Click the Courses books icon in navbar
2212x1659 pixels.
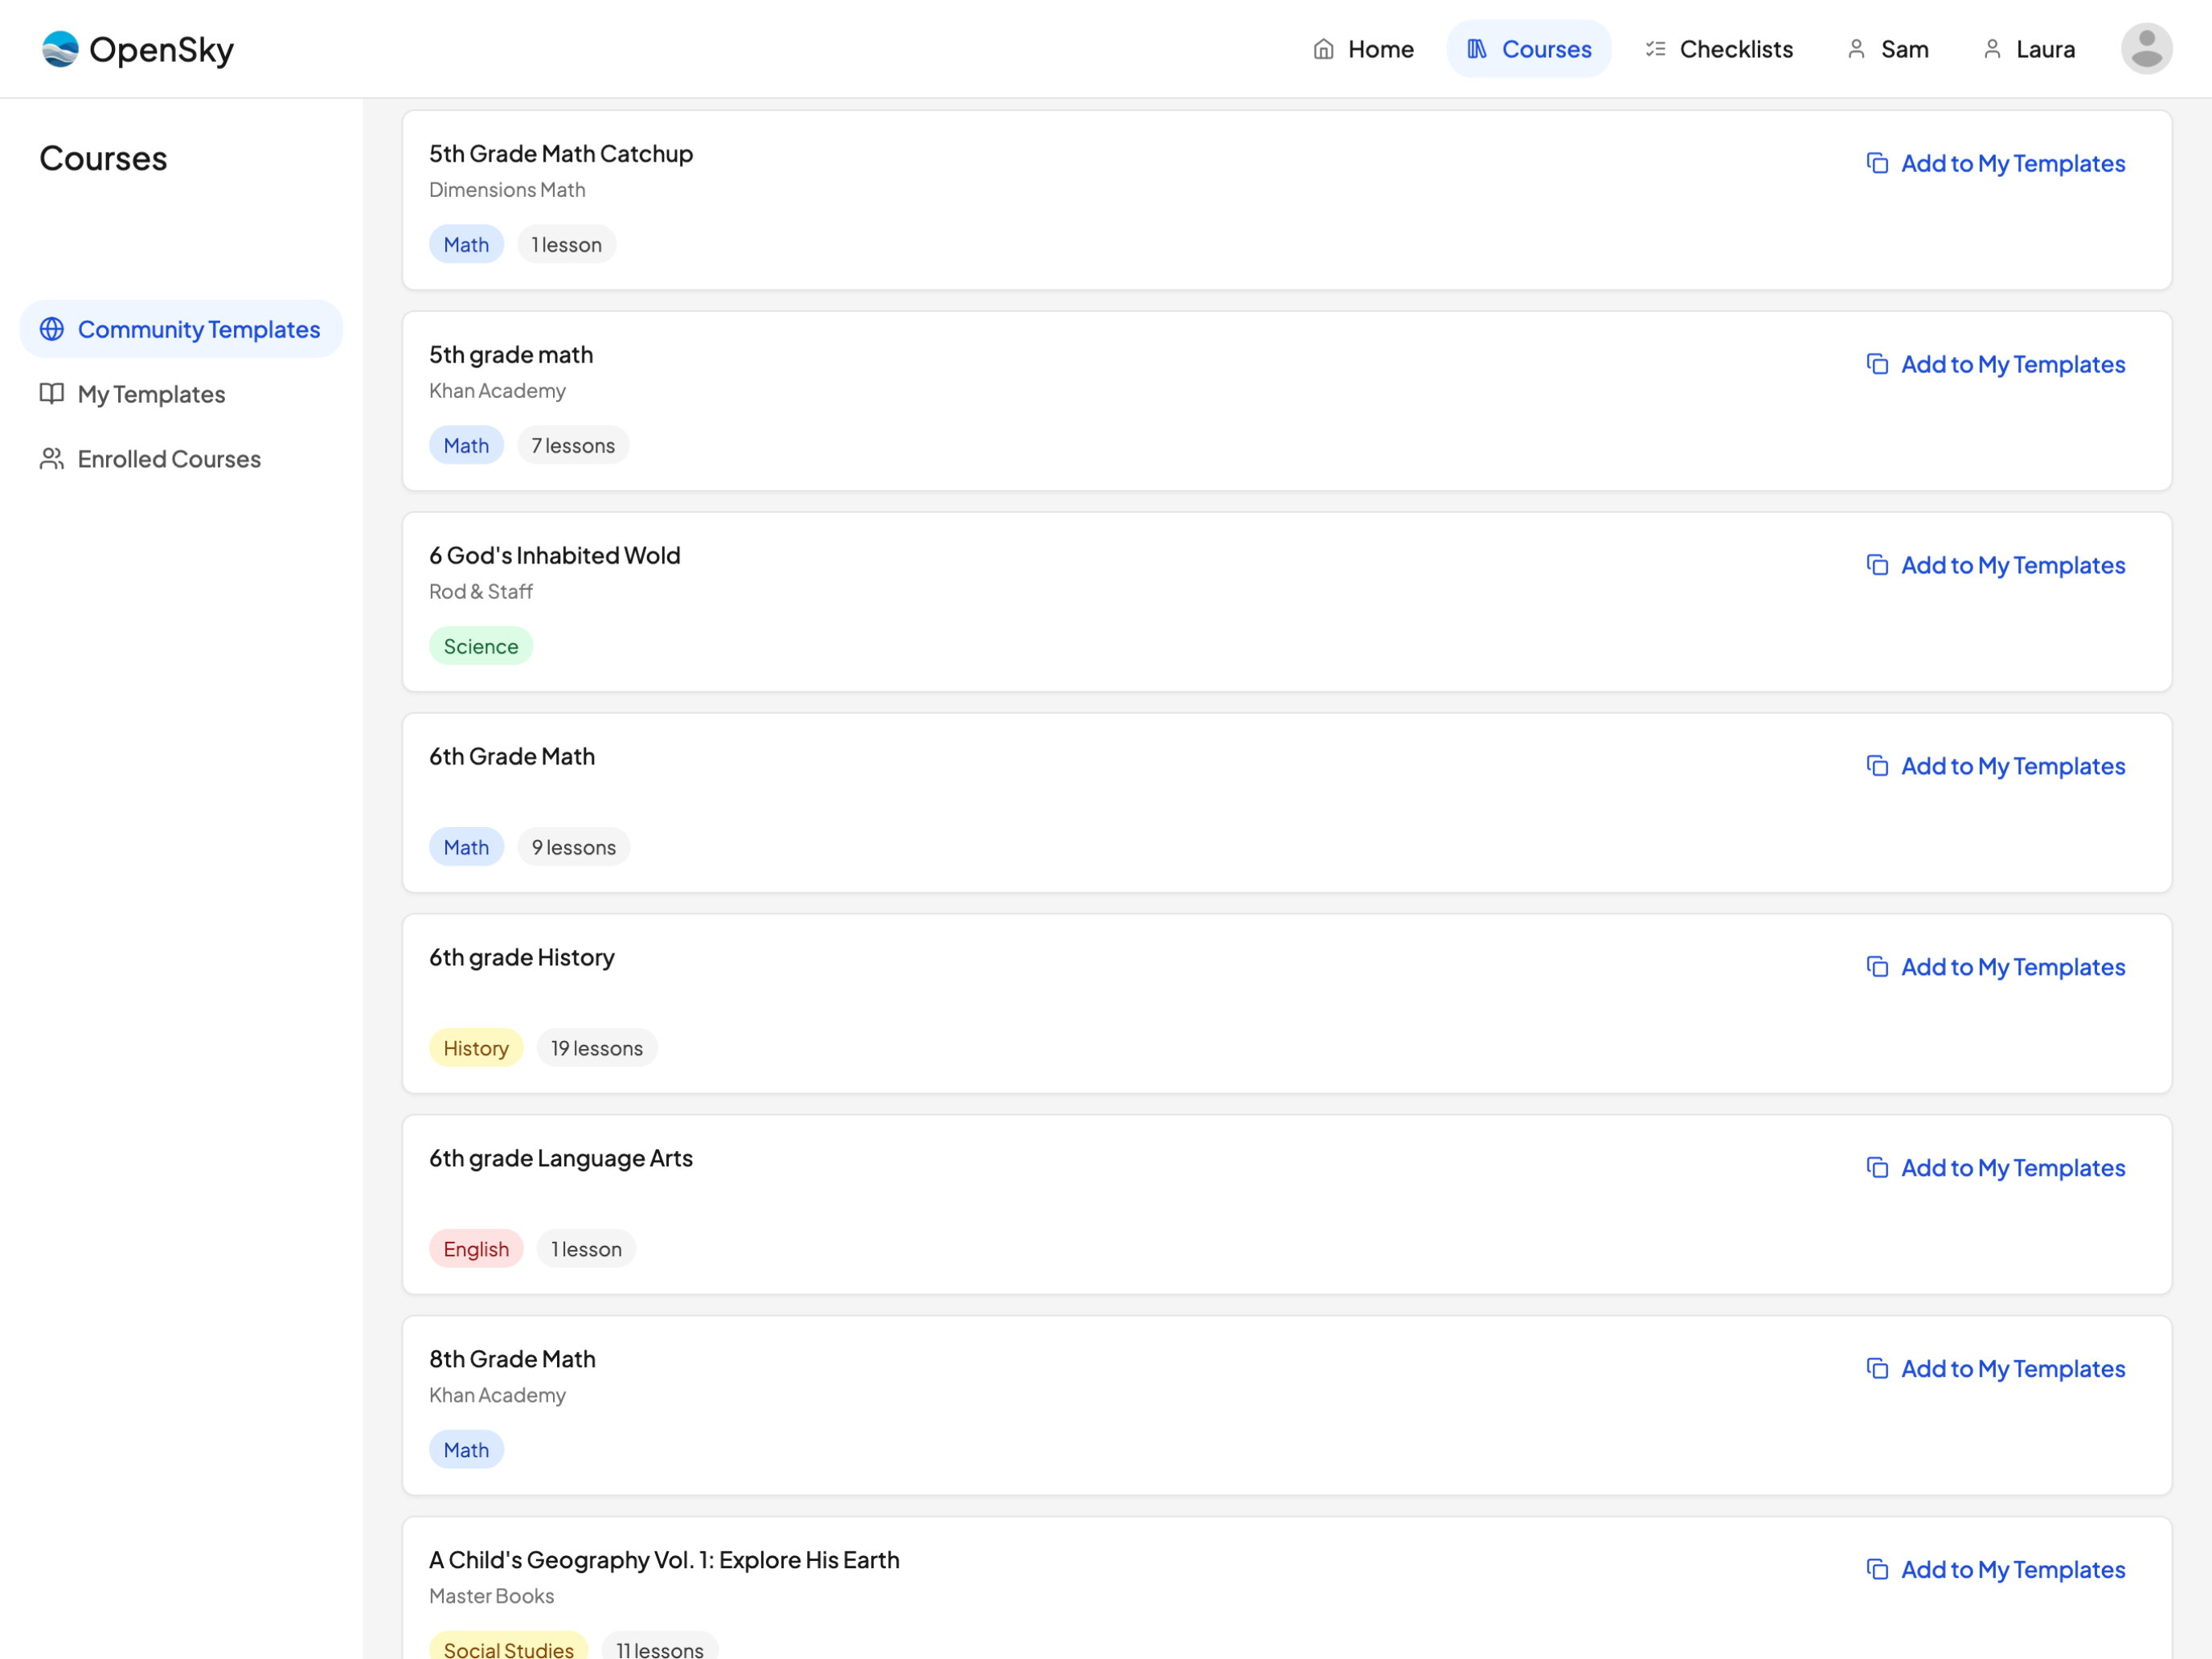[1477, 49]
